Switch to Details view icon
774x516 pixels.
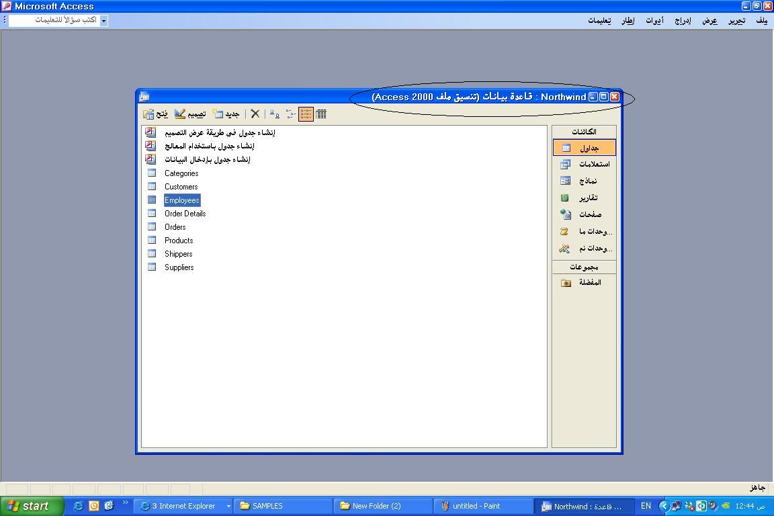321,114
